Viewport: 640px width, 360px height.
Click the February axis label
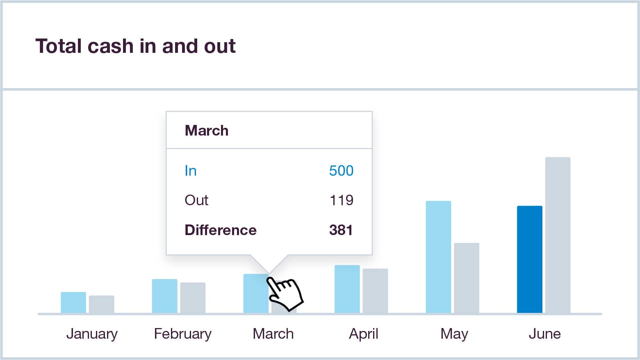click(x=183, y=334)
